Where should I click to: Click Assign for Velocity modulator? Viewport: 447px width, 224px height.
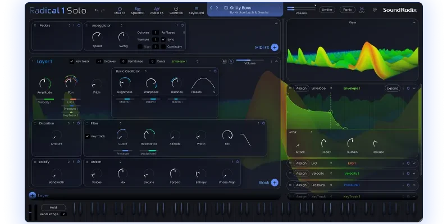coord(302,174)
